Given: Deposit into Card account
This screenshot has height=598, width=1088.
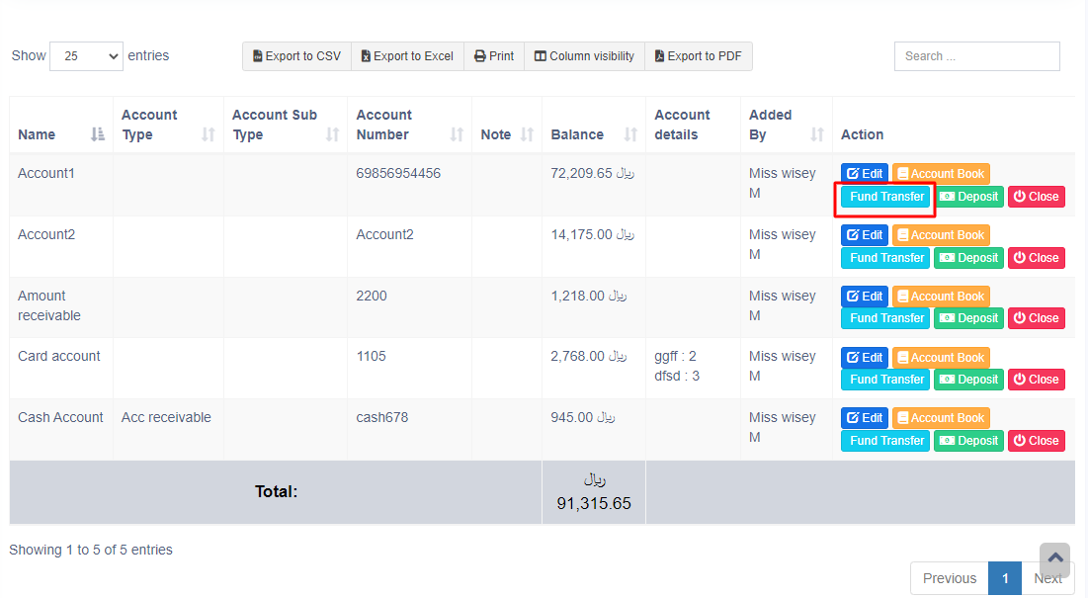Looking at the screenshot, I should [x=968, y=380].
